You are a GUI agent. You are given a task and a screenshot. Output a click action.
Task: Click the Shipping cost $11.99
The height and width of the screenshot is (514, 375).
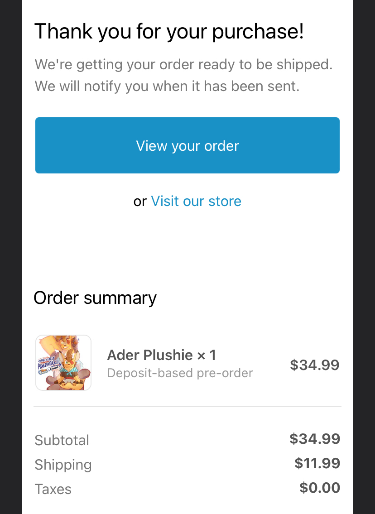(x=317, y=463)
